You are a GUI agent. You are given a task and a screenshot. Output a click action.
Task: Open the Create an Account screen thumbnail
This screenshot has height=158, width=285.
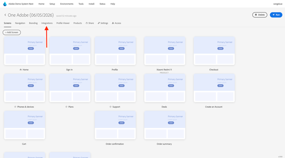pos(214,88)
